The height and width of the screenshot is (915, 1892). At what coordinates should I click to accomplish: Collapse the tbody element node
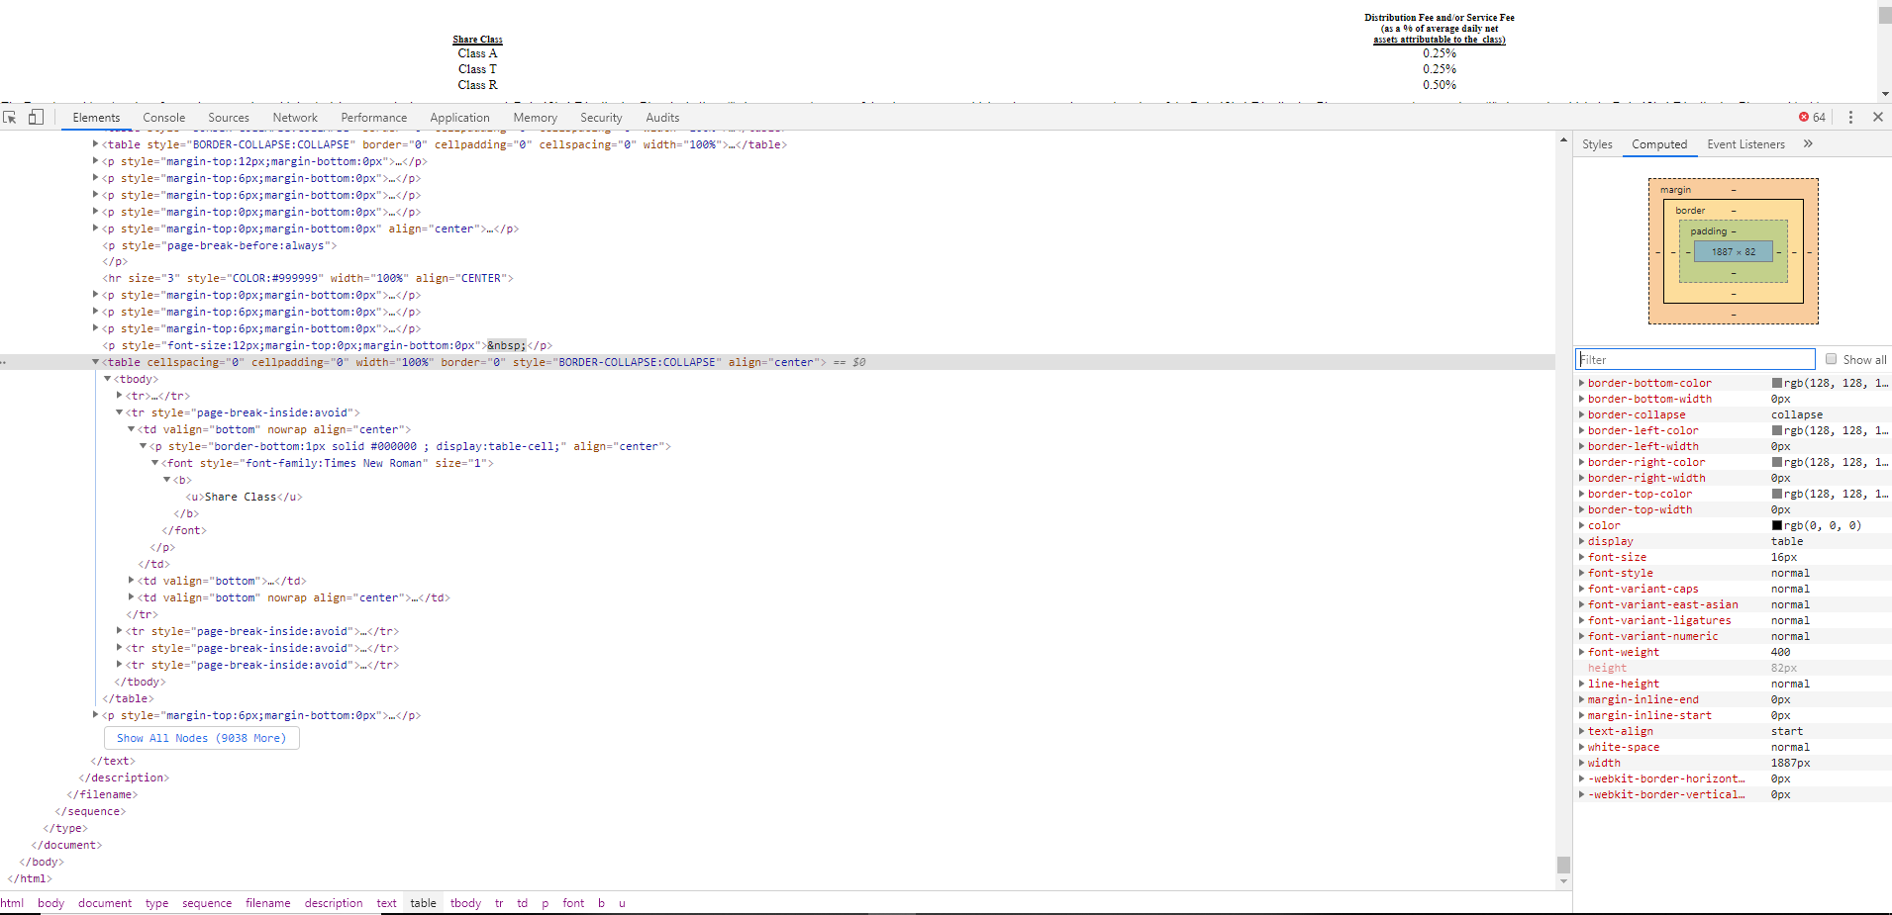tap(108, 379)
